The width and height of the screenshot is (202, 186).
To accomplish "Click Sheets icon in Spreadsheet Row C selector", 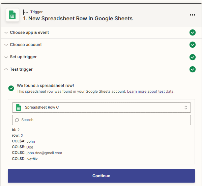I will [x=19, y=108].
